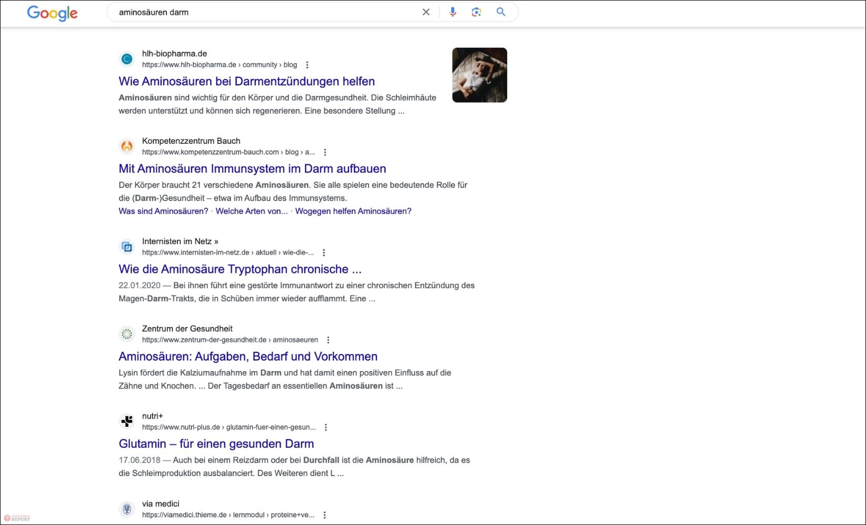Click the internisten-im-netz.de aktuell URL
The height and width of the screenshot is (525, 866).
(x=228, y=253)
